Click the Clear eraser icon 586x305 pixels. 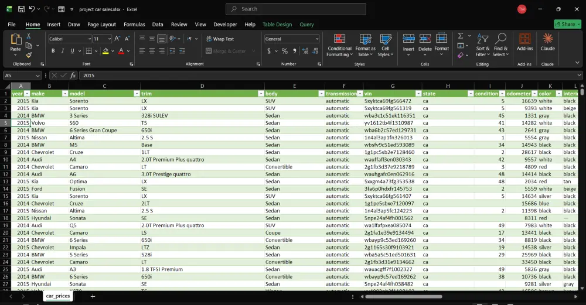click(461, 55)
